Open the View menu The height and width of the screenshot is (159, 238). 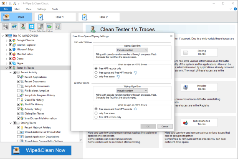[29, 9]
